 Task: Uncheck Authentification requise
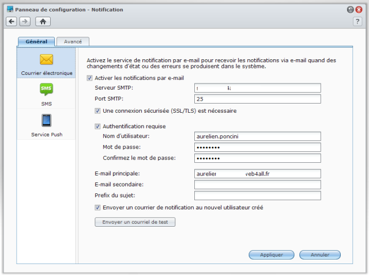pos(97,126)
